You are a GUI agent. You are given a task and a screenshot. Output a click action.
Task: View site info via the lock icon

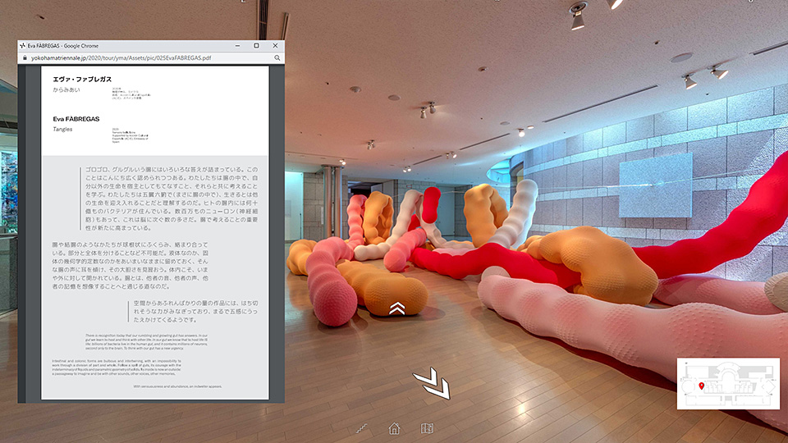coord(25,57)
